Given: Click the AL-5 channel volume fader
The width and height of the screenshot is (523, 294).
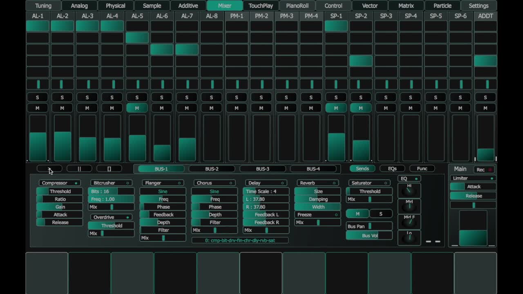Looking at the screenshot, I should [137, 138].
